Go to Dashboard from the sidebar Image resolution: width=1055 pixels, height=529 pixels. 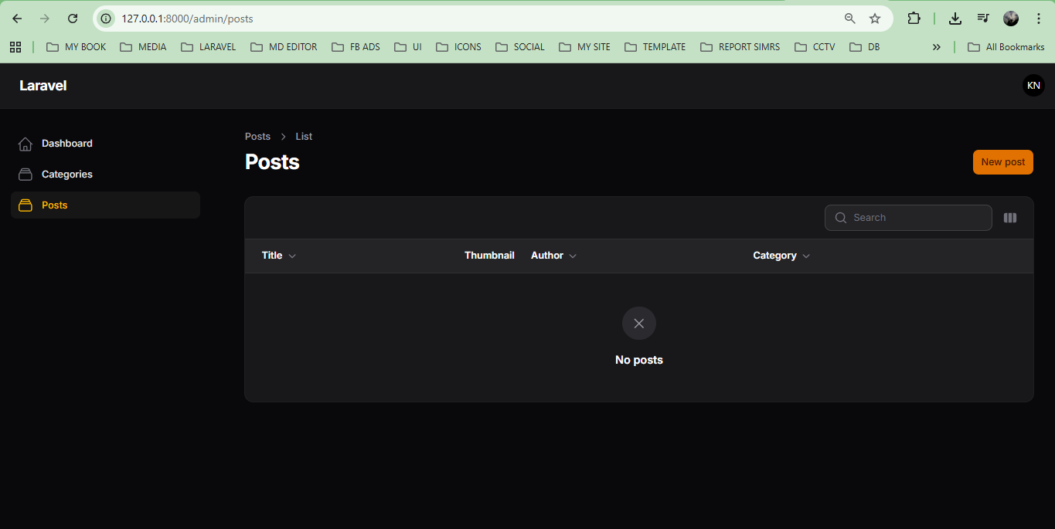(x=67, y=144)
